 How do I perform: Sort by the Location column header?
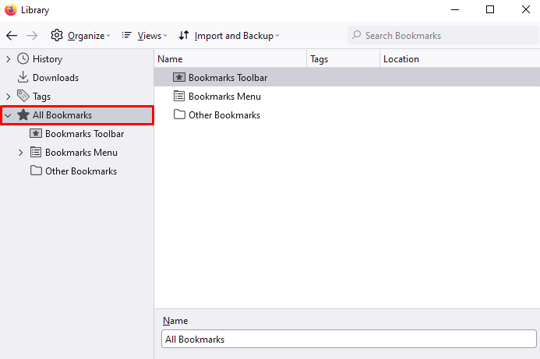[x=460, y=59]
